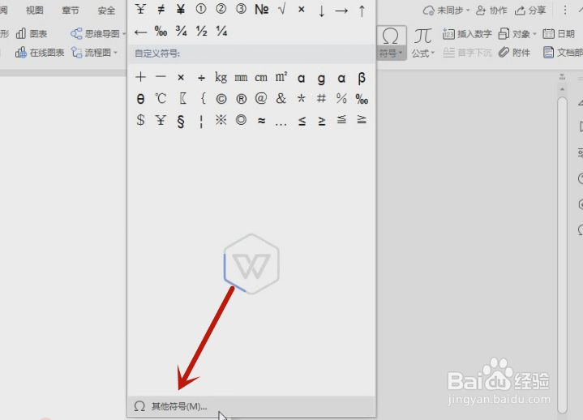
Task: Expand the 思维导图 dropdown arrow
Action: click(123, 34)
